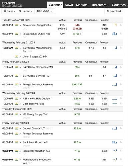Open the Deposit Growth YoY chart icon
Viewport: 128px width, 166px height.
click(115, 128)
